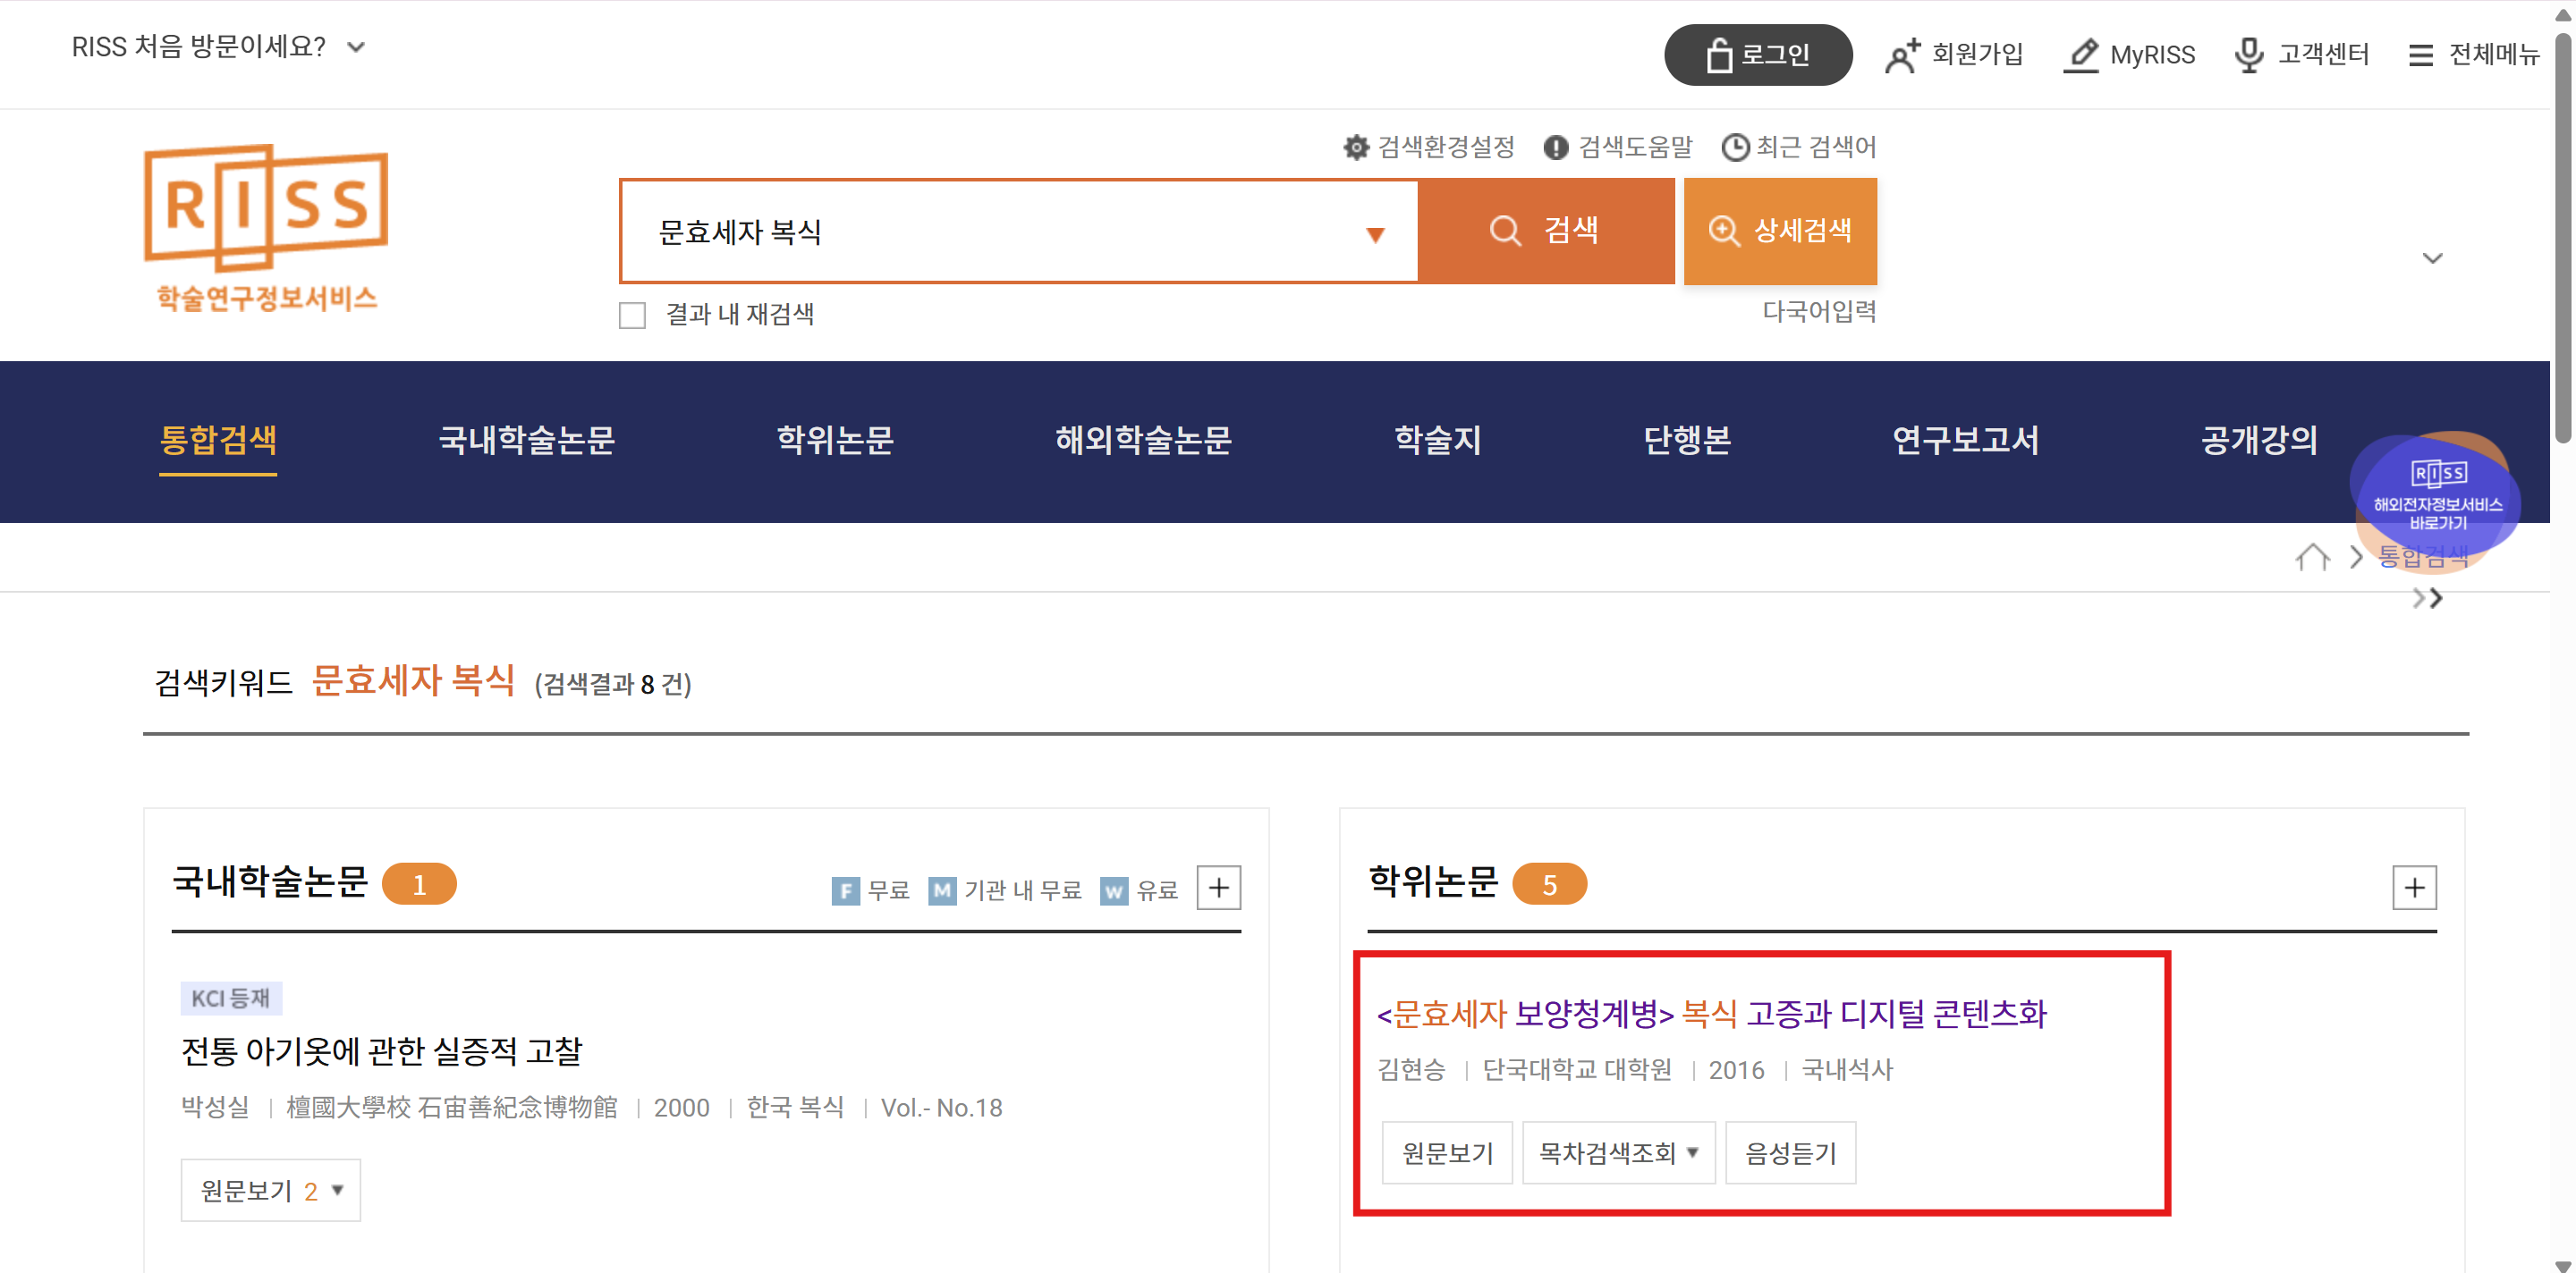Viewport: 2576px width, 1273px height.
Task: Enable the 결과 내 재검색 checkbox
Action: coord(632,316)
